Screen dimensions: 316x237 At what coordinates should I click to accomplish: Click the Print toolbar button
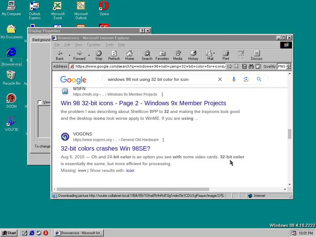click(226, 56)
